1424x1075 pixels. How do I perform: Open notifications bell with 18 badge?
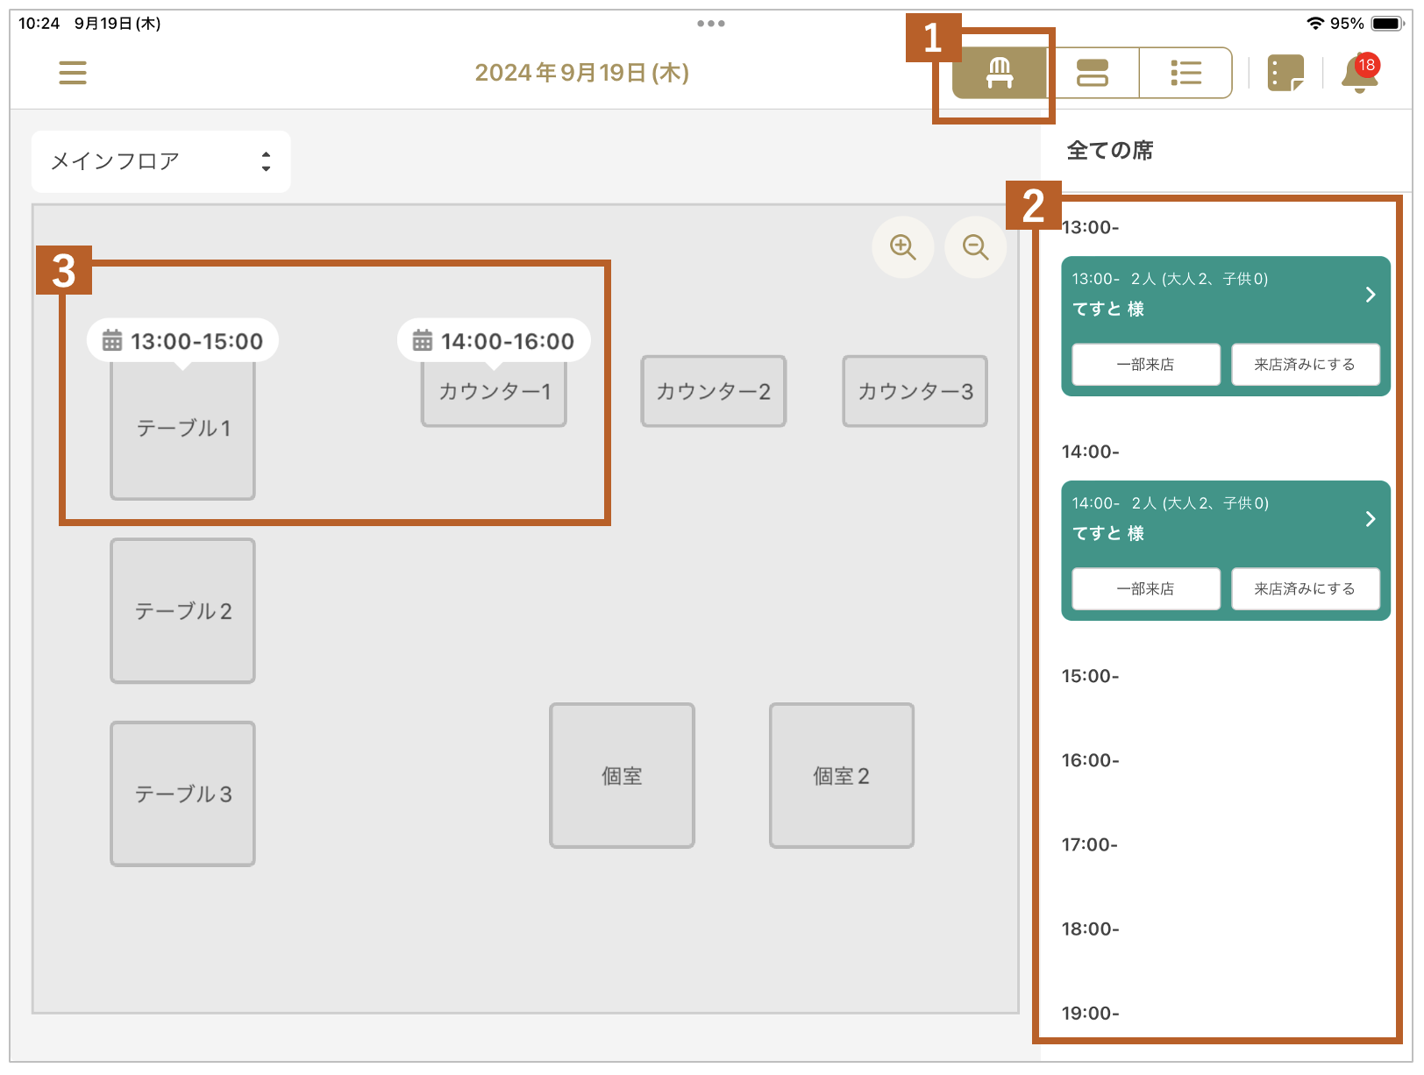point(1358,74)
